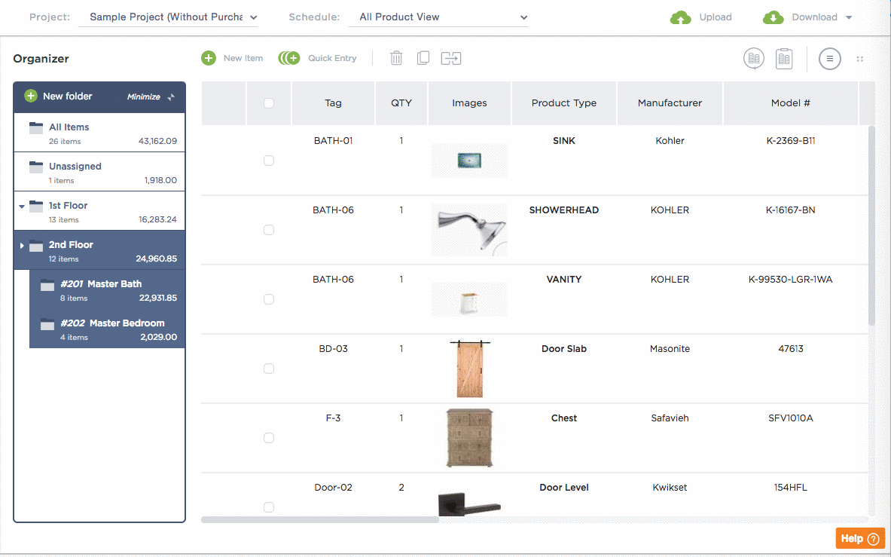Click model number K-2369-B11
The image size is (891, 557).
click(790, 141)
